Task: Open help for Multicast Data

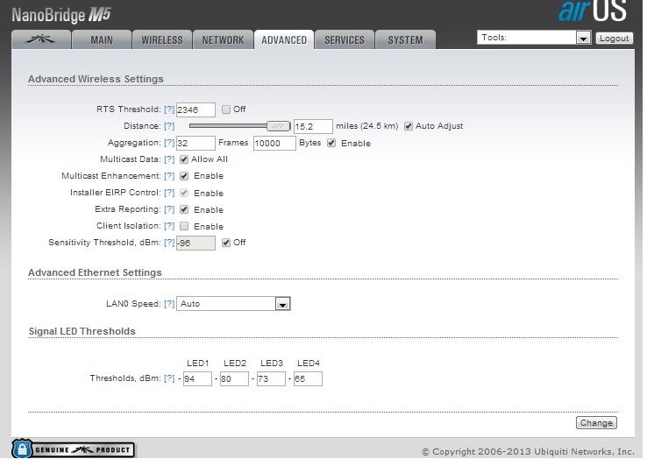Action: pos(169,159)
